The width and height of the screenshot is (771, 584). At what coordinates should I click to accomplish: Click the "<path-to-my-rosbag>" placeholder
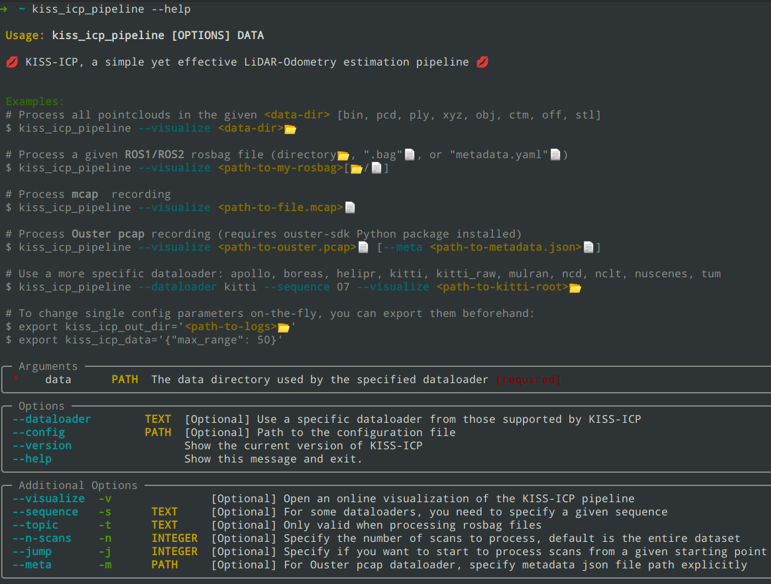[281, 168]
